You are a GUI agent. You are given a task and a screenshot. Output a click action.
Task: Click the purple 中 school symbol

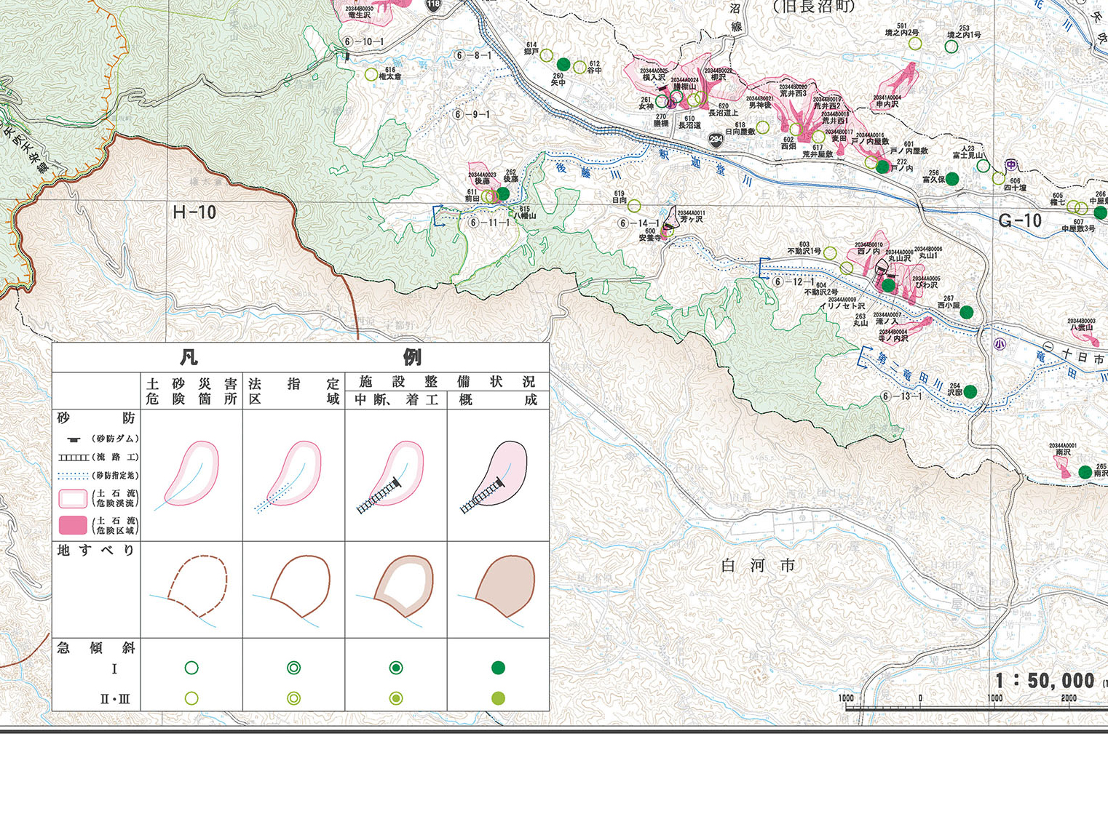(x=1011, y=165)
